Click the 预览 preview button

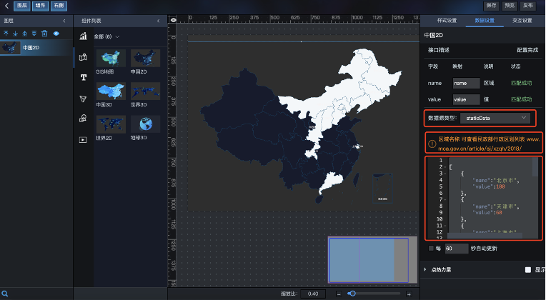510,6
